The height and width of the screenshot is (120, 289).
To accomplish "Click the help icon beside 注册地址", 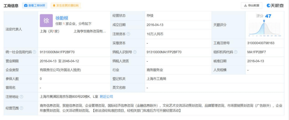I will (x=21, y=97).
